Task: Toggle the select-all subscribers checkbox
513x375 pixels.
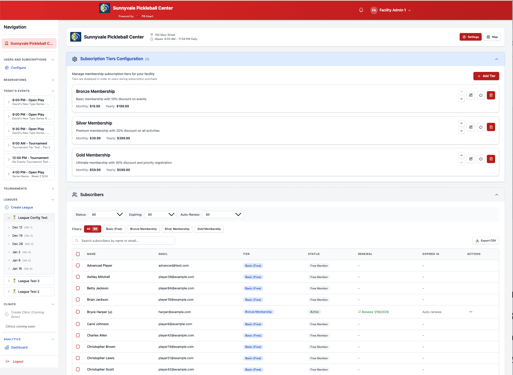Action: click(78, 254)
